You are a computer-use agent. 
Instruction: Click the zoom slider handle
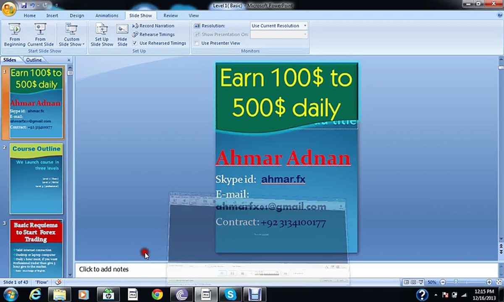(x=456, y=282)
